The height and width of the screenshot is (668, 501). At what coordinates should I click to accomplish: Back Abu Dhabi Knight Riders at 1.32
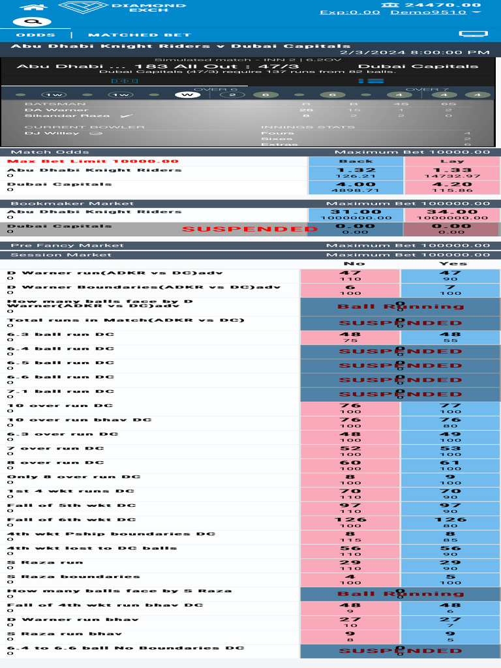[x=356, y=172]
